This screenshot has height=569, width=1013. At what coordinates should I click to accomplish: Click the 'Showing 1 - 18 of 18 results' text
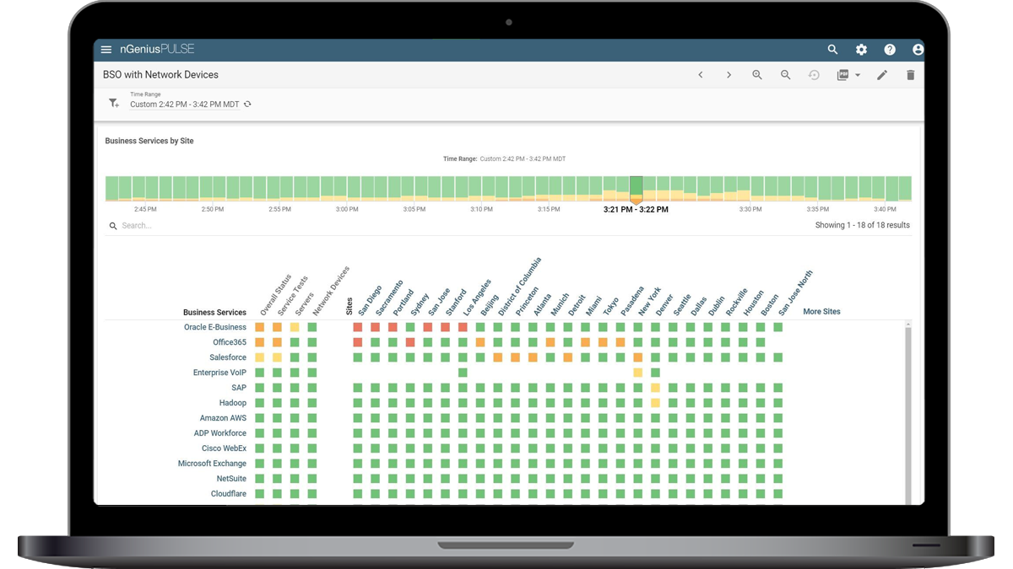tap(863, 226)
